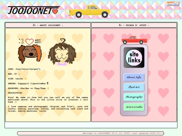Click the 'I love cameras and photography' paragraph
This screenshot has height=136, width=182.
click(48, 109)
